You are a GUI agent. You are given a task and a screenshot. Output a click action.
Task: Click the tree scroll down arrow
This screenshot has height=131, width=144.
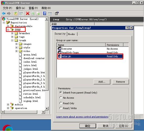(47, 108)
